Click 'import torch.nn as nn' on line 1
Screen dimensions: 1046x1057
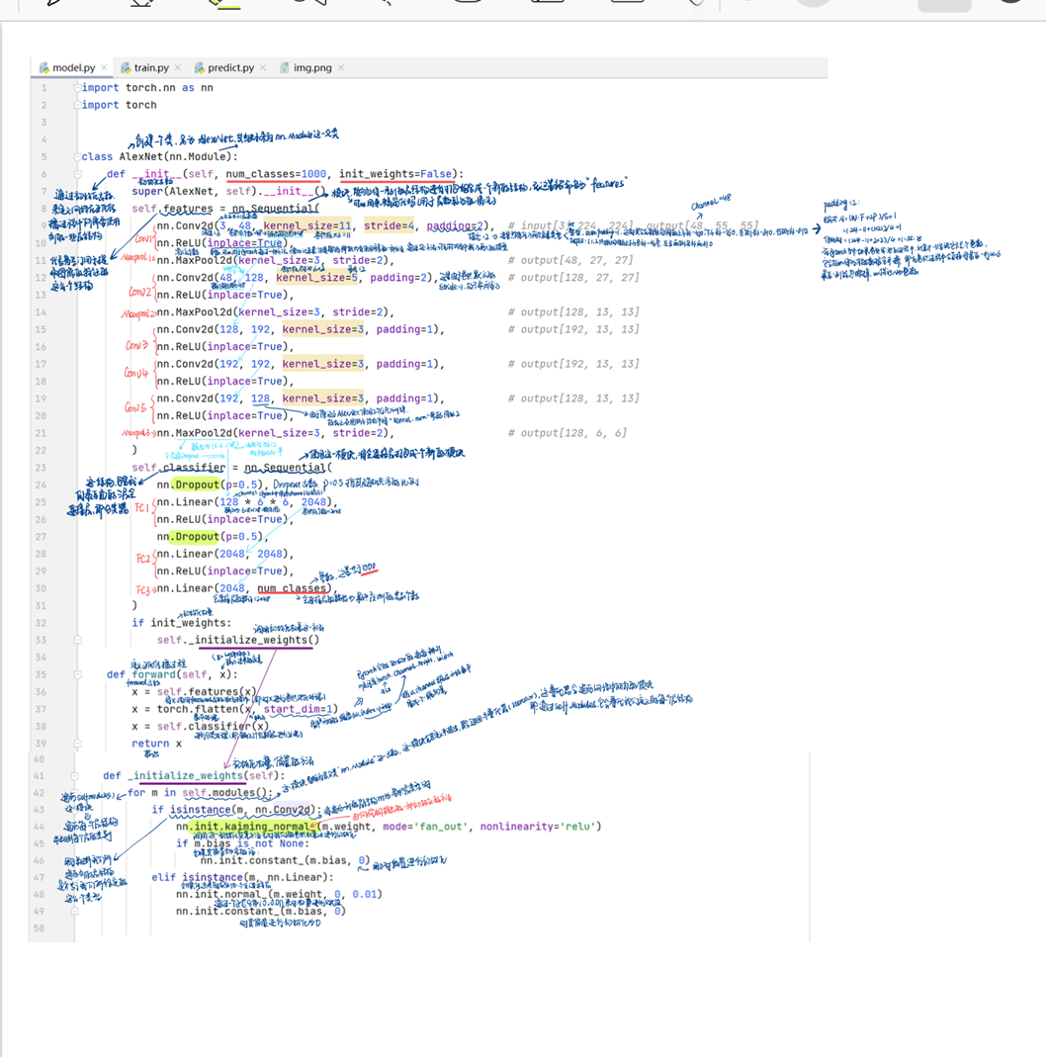coord(147,88)
